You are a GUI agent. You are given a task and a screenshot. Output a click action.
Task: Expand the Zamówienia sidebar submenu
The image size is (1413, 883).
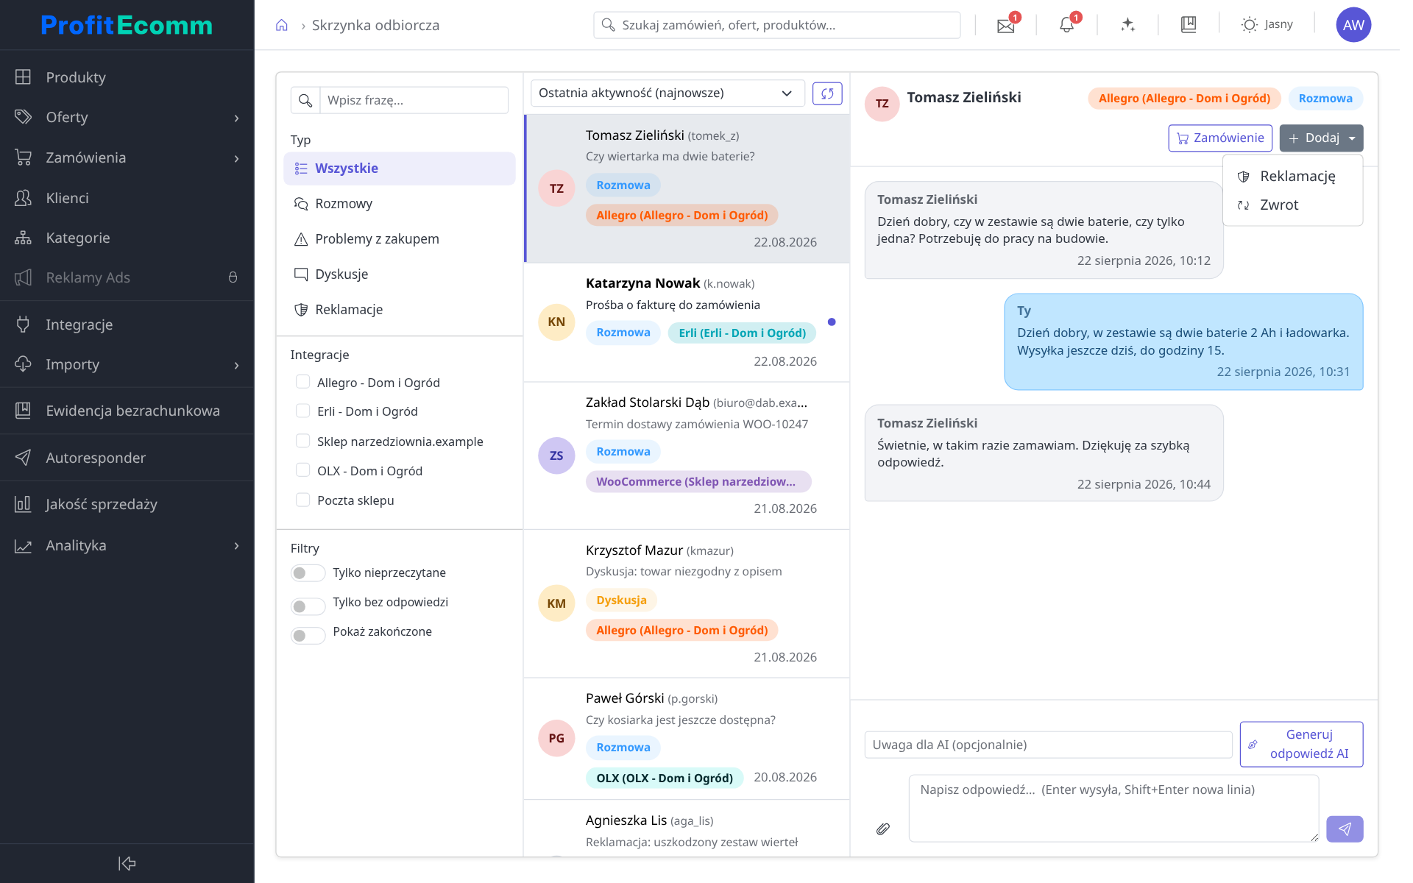click(x=236, y=159)
